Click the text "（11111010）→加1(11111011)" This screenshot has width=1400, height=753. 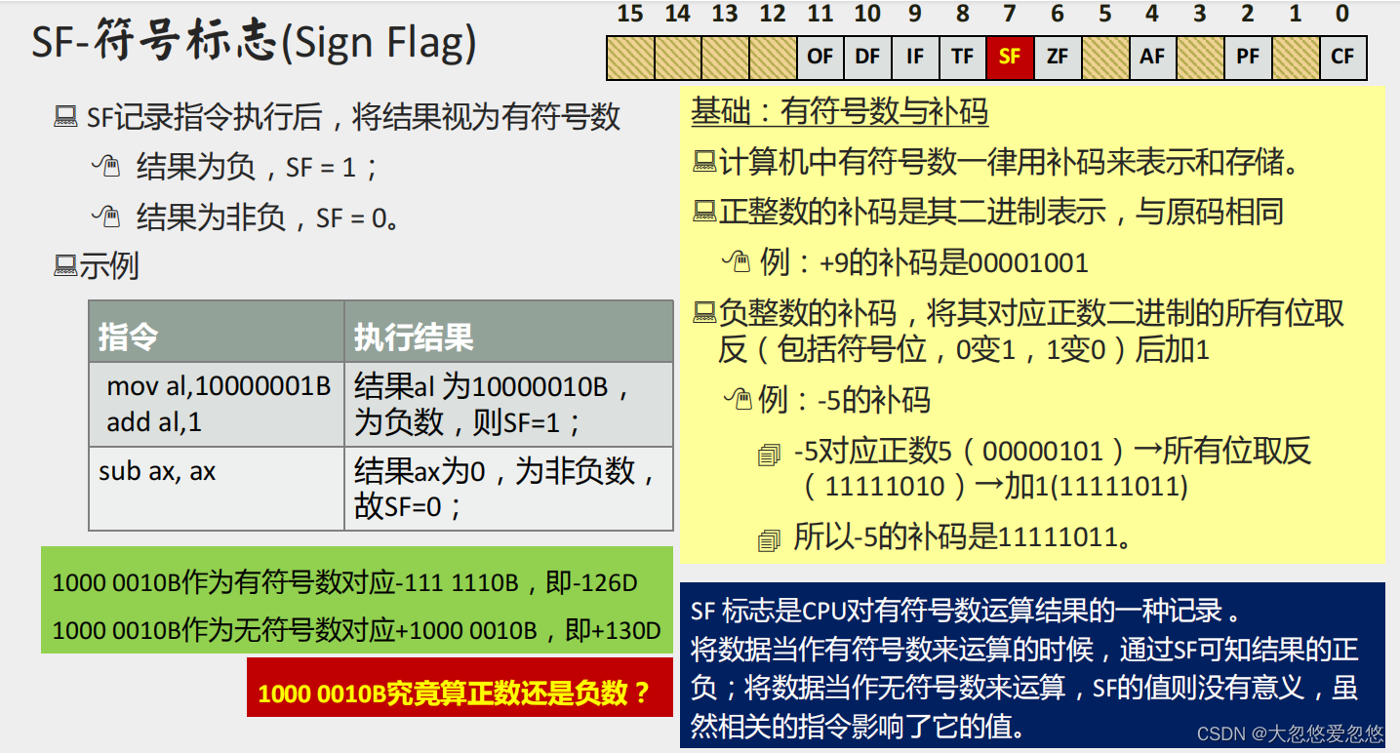coord(993,487)
